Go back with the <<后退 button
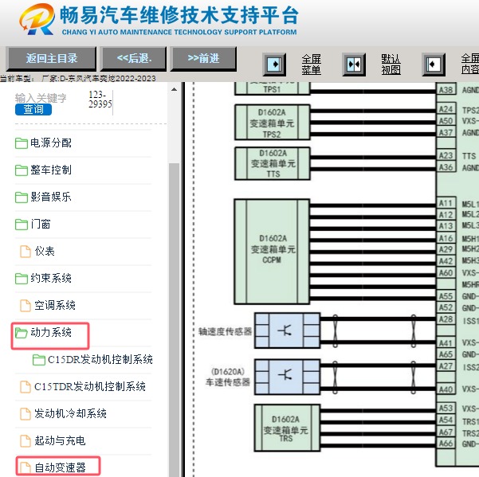The image size is (479, 477). pos(133,58)
